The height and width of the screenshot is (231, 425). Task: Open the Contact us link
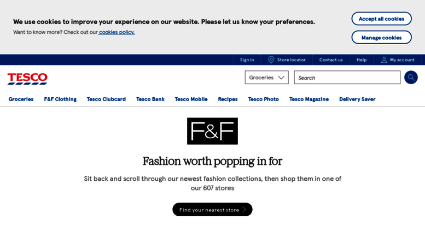coord(331,60)
